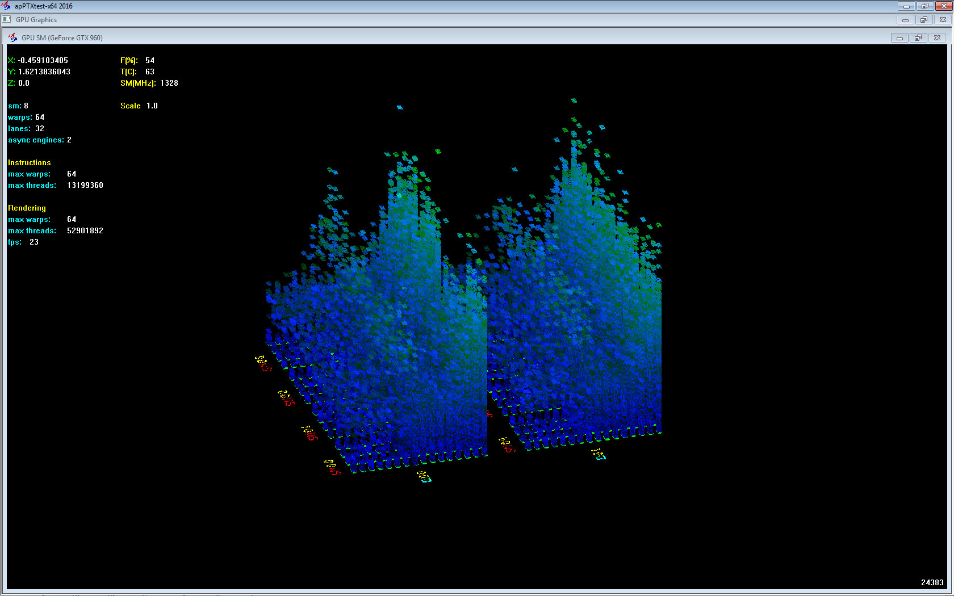Open the GPU Graphics window system icon

coord(7,19)
